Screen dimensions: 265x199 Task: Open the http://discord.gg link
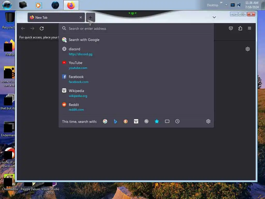click(x=80, y=54)
